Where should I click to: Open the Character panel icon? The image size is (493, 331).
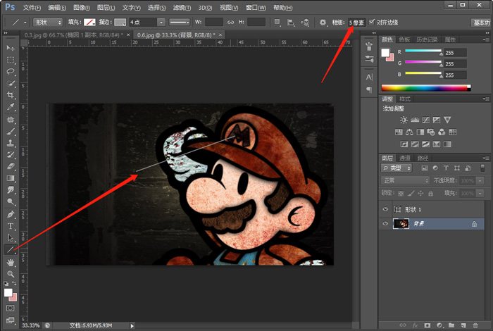tap(369, 77)
